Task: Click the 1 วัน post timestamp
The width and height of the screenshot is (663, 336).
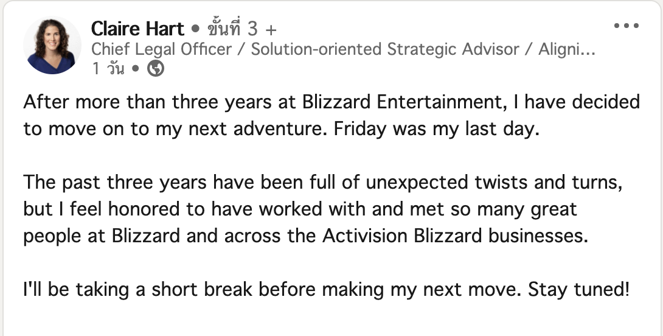Action: click(108, 69)
